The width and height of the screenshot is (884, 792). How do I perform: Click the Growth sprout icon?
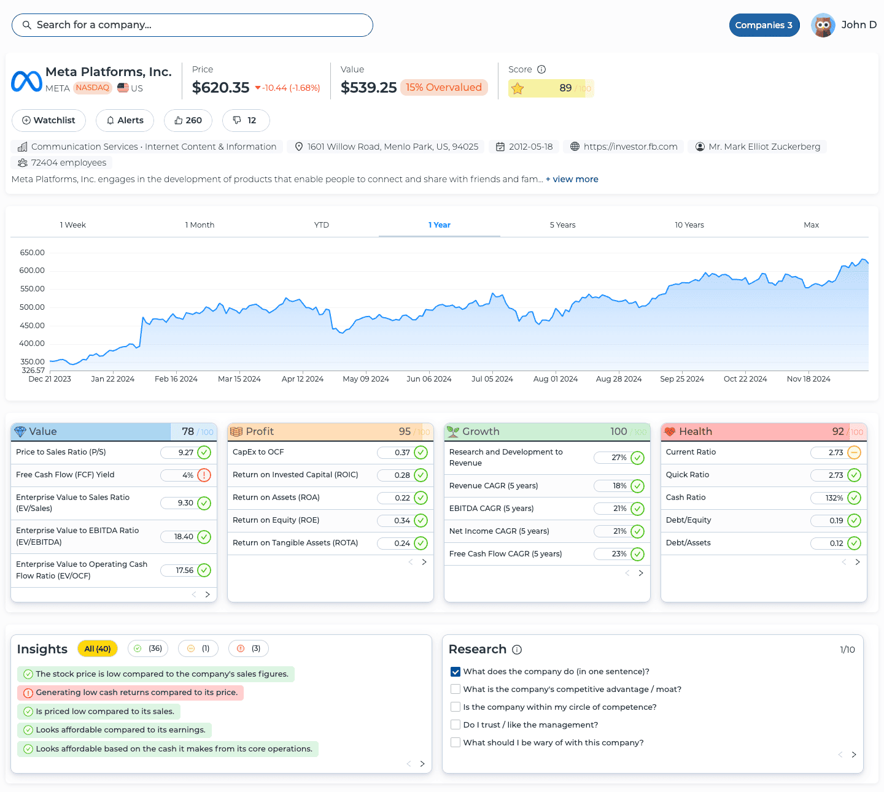[453, 432]
